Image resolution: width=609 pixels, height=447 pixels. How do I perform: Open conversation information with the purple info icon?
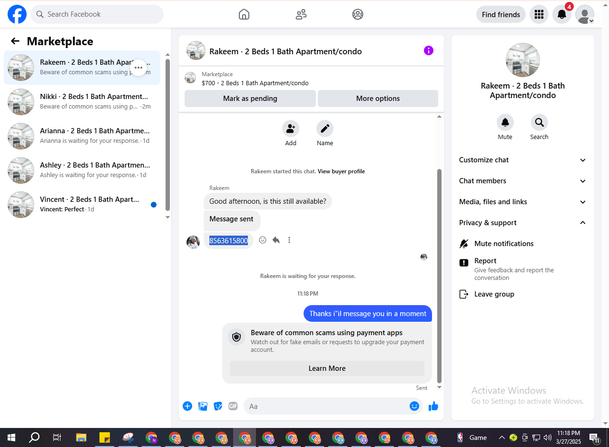point(429,50)
